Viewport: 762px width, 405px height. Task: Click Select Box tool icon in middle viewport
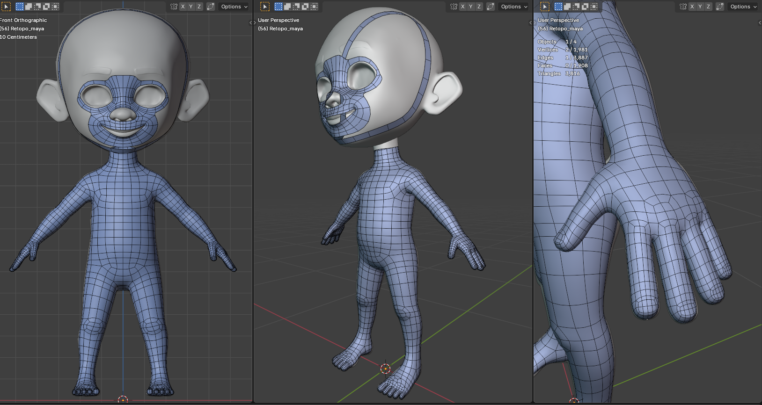click(x=265, y=7)
